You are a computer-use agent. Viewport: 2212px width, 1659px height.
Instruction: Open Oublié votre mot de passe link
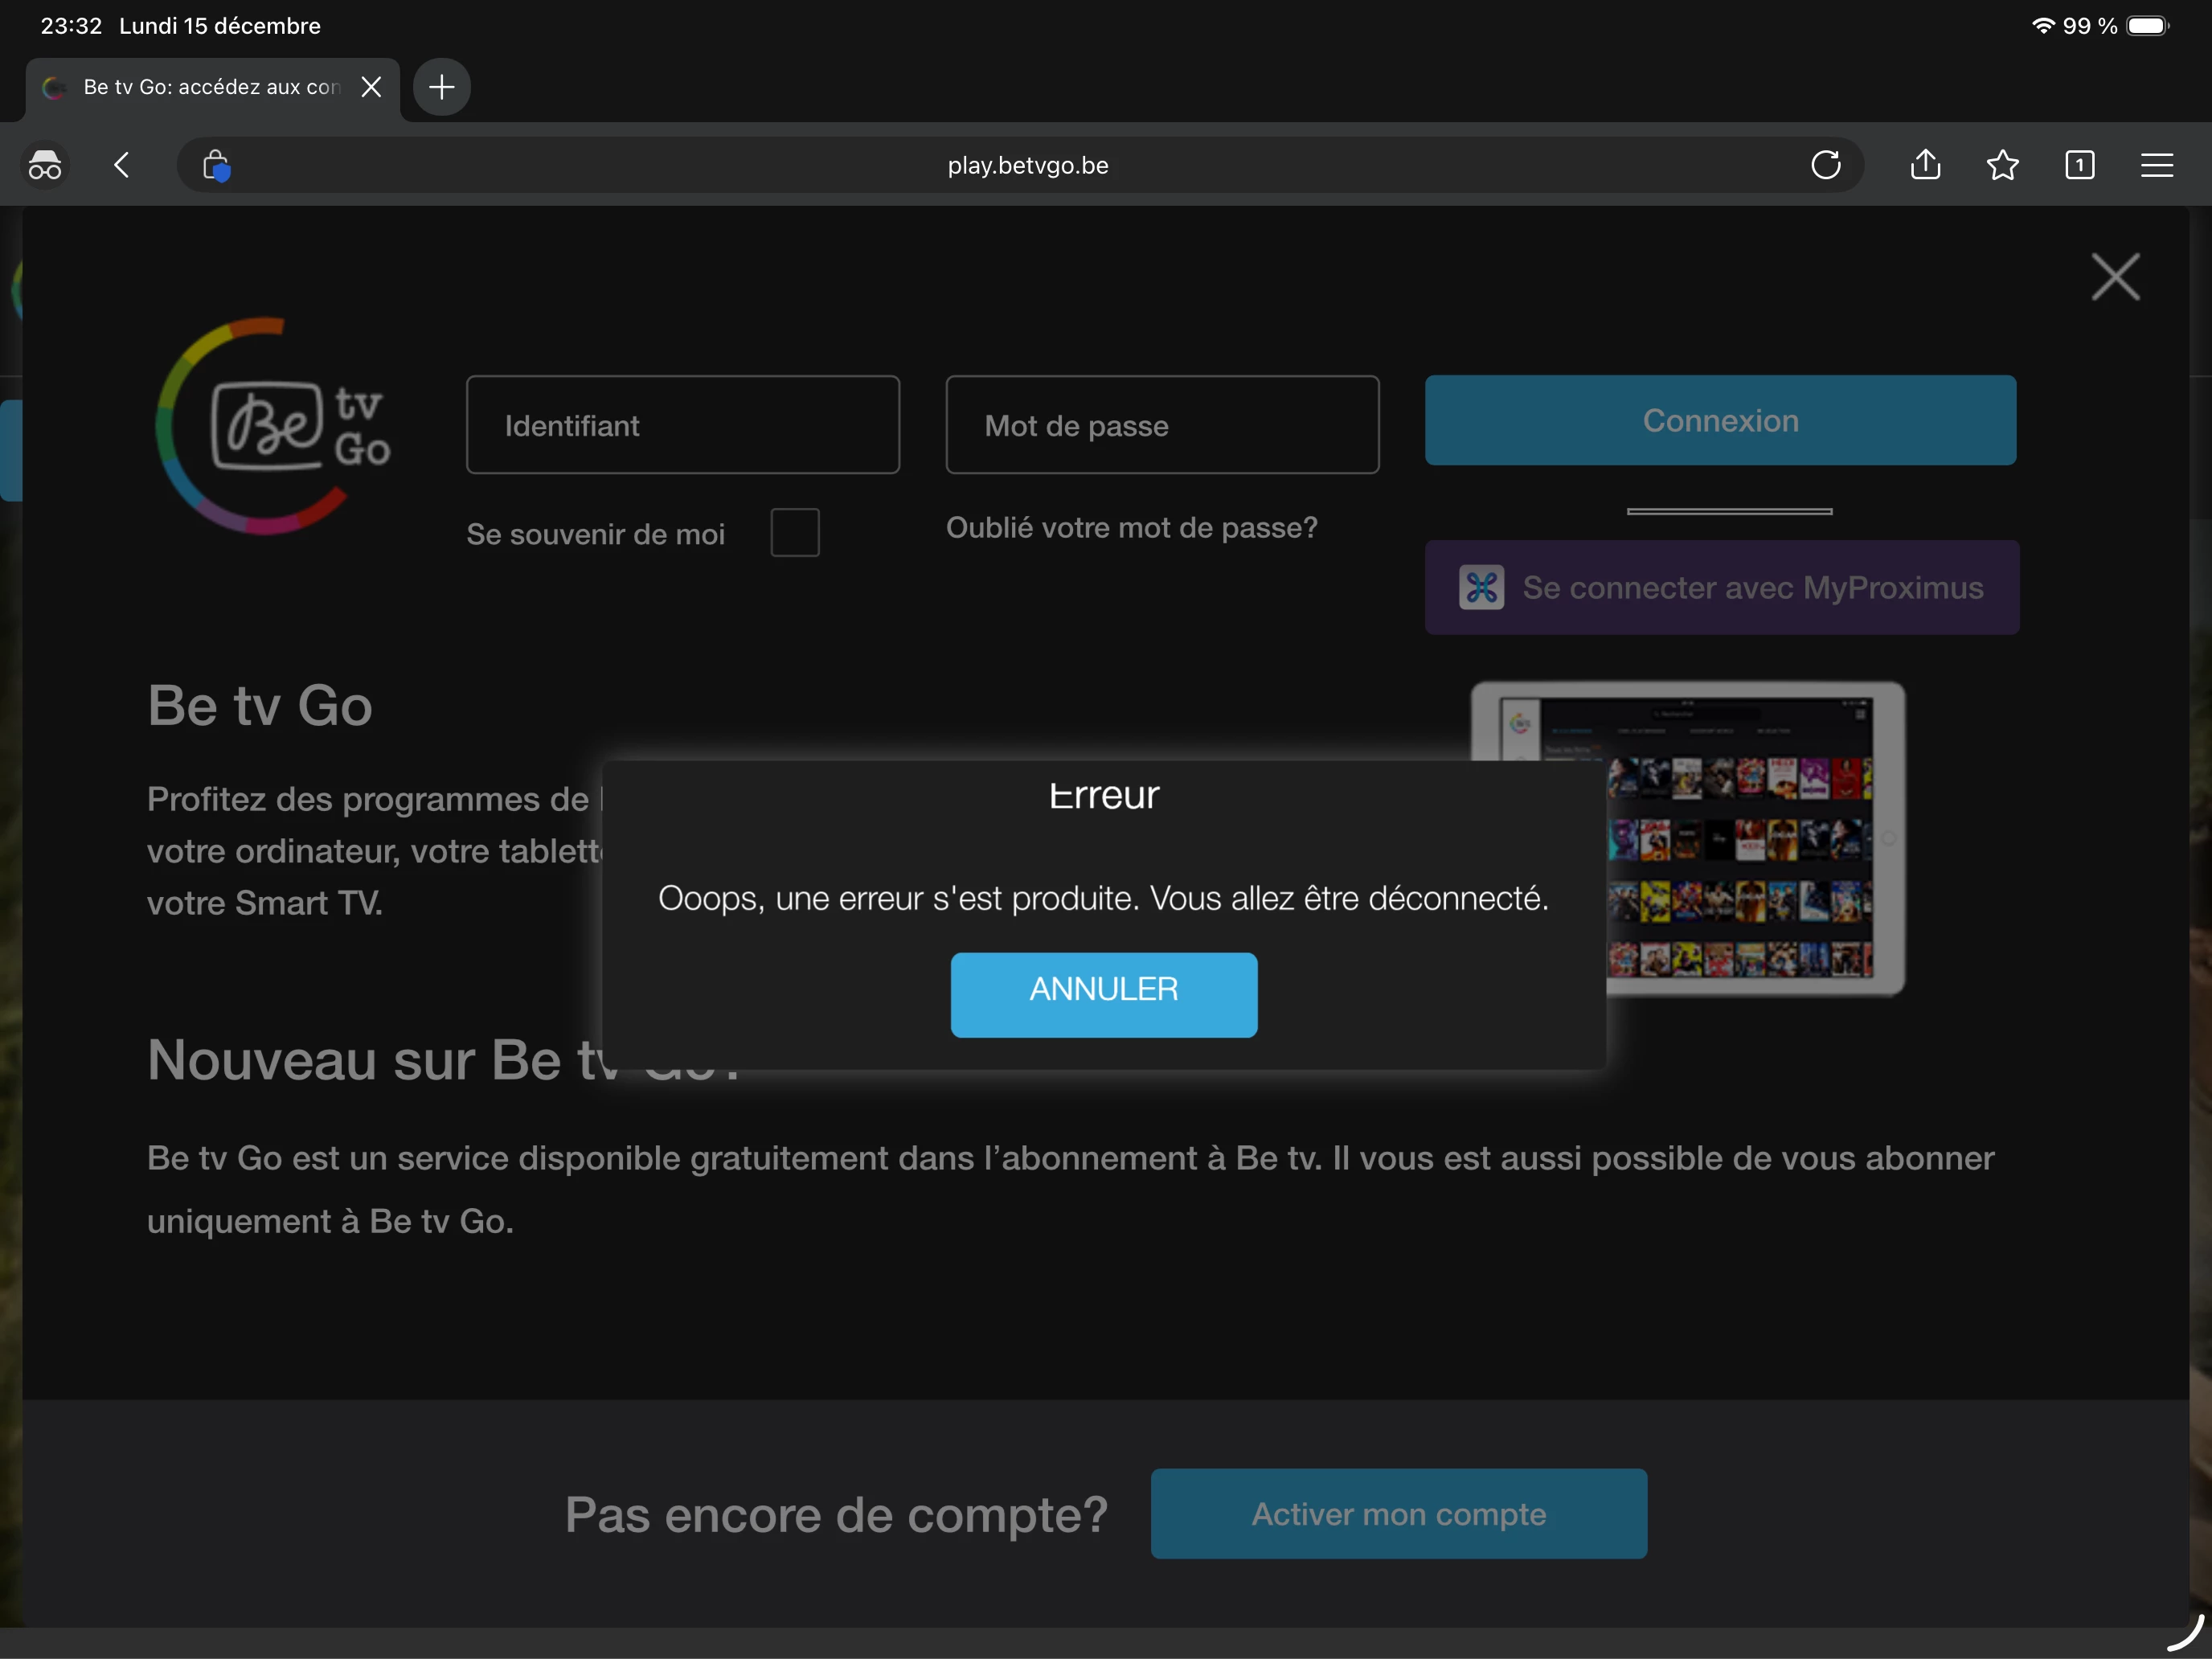coord(1132,528)
